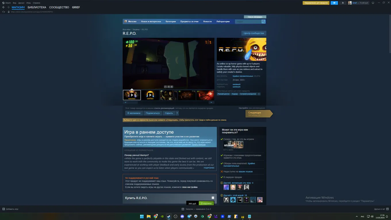Screen dimensions: 391x220
Task: Click Steam logo icon in title bar
Action: coord(3,3)
